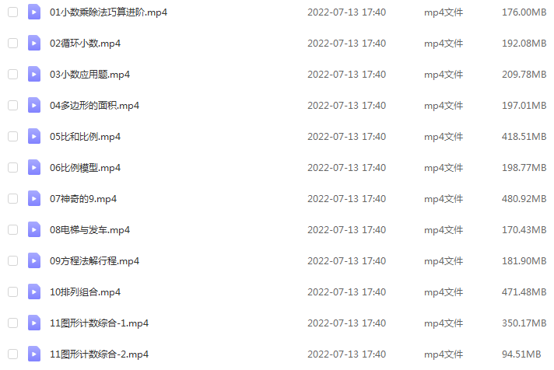Click mp4文件 type label in 09方程法解行程 row
The height and width of the screenshot is (370, 554).
click(x=444, y=261)
